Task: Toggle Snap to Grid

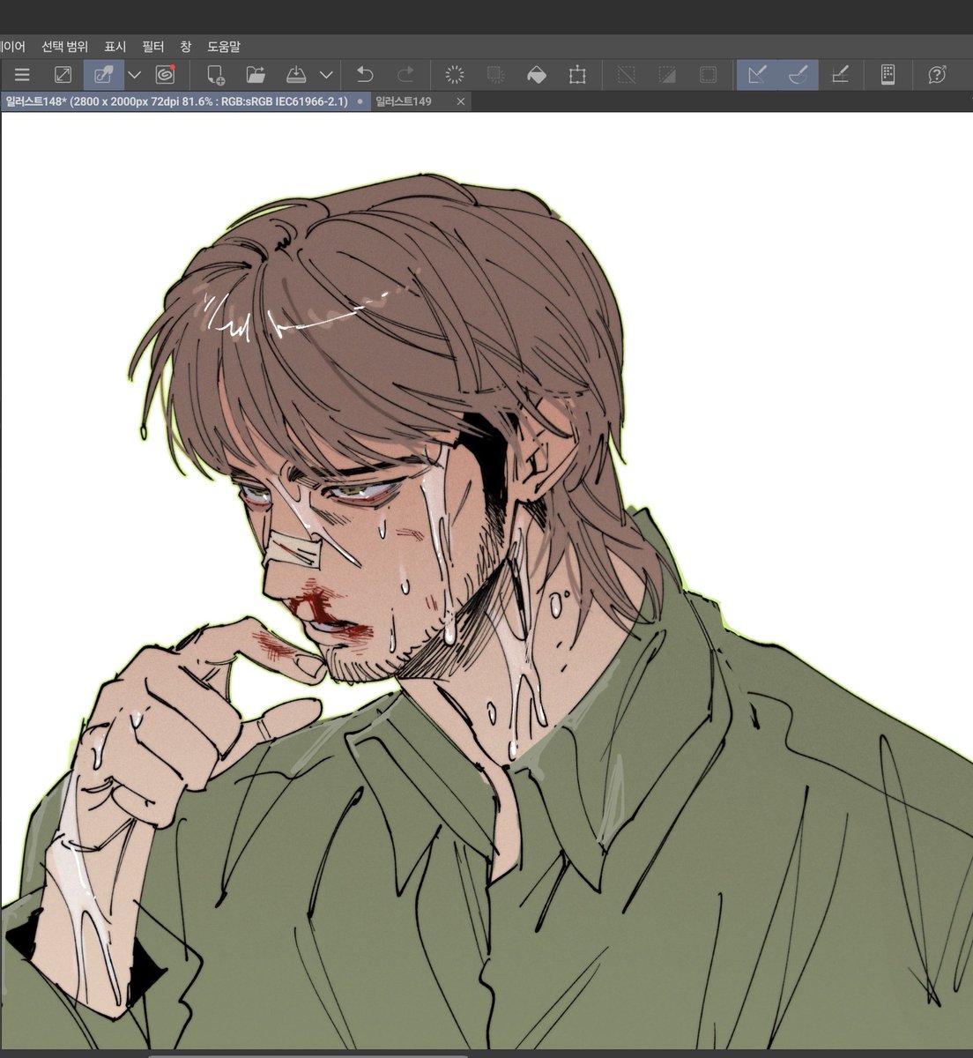Action: (x=840, y=75)
